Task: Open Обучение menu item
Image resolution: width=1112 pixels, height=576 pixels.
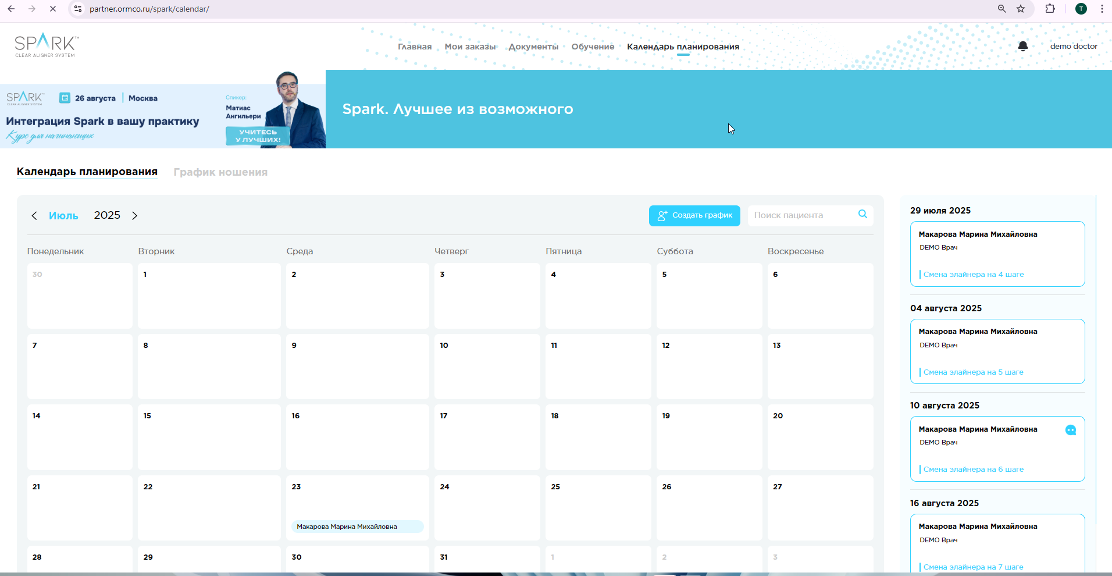Action: pos(593,47)
